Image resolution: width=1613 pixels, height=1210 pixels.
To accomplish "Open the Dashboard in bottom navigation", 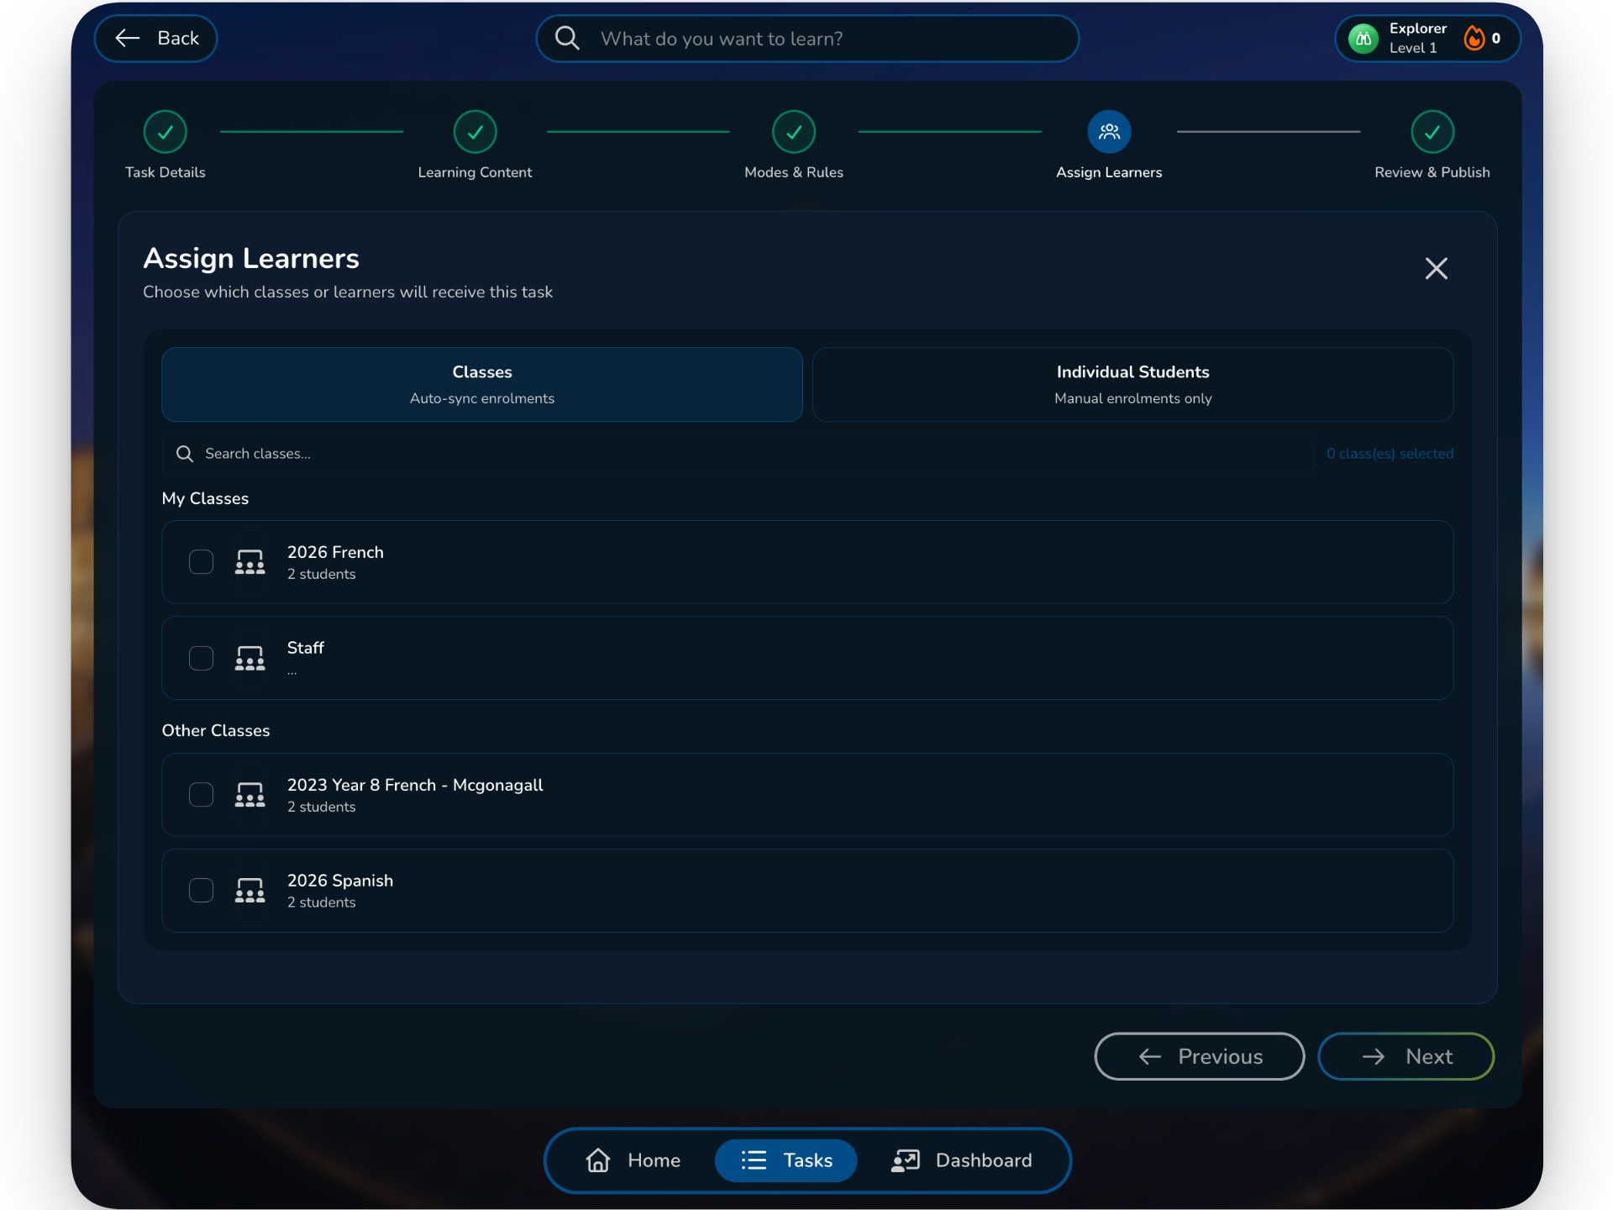I will point(962,1160).
